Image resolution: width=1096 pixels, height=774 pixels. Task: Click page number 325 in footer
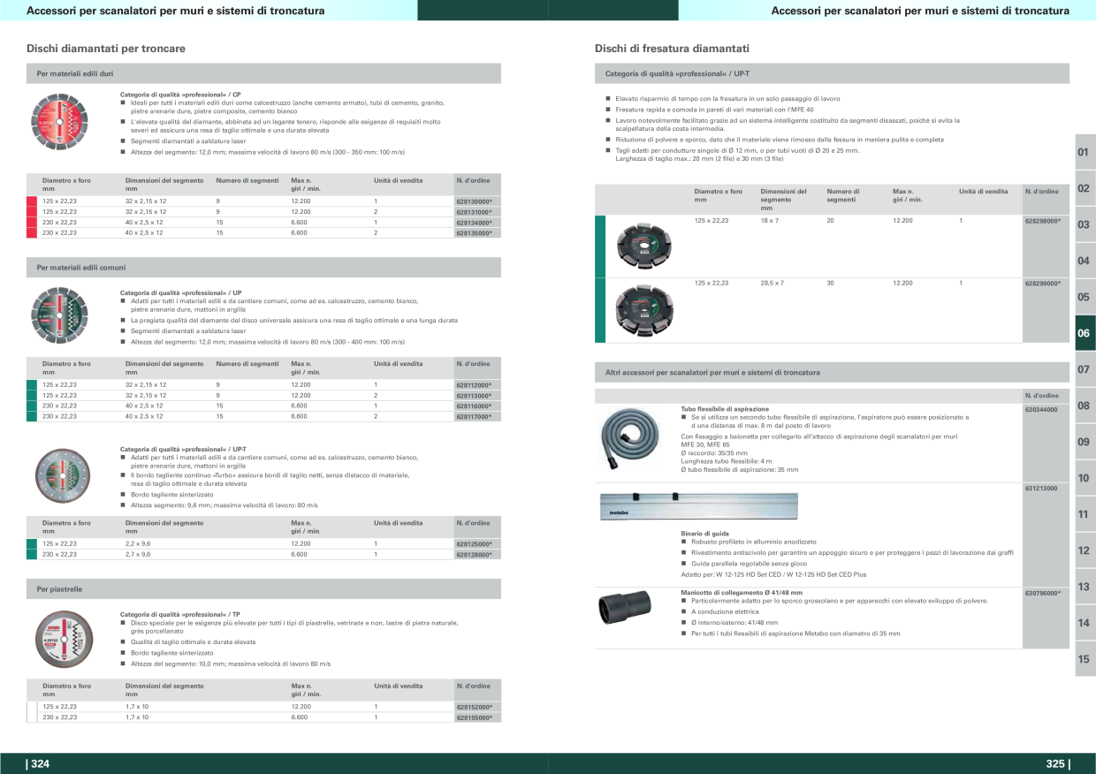(x=1057, y=764)
